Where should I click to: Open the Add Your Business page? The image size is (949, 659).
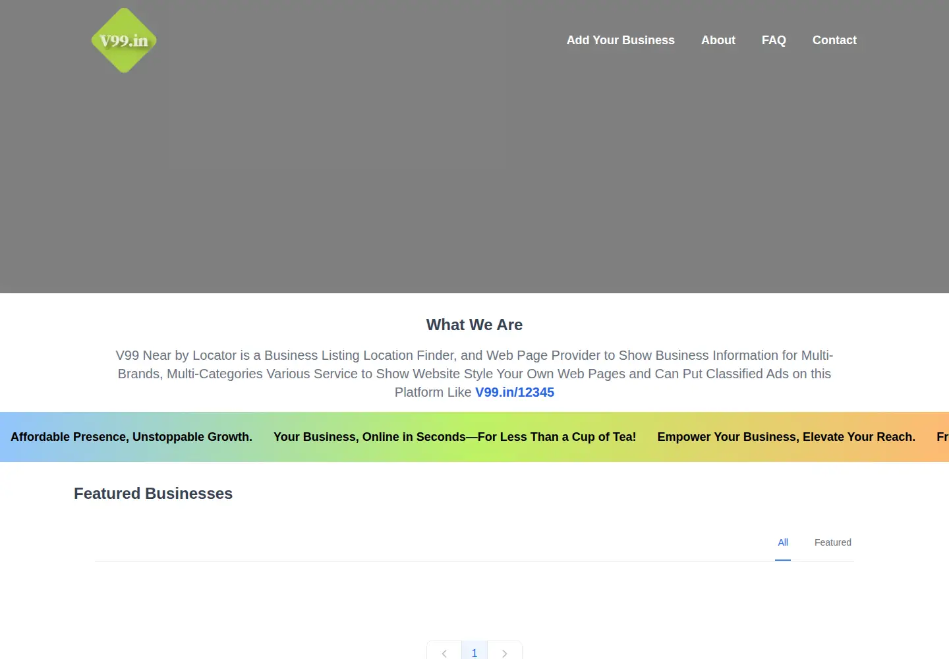620,40
